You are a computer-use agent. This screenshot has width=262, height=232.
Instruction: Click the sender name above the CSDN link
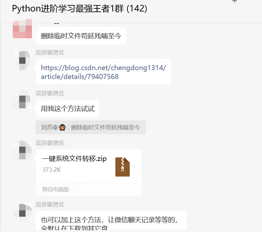(x=50, y=53)
